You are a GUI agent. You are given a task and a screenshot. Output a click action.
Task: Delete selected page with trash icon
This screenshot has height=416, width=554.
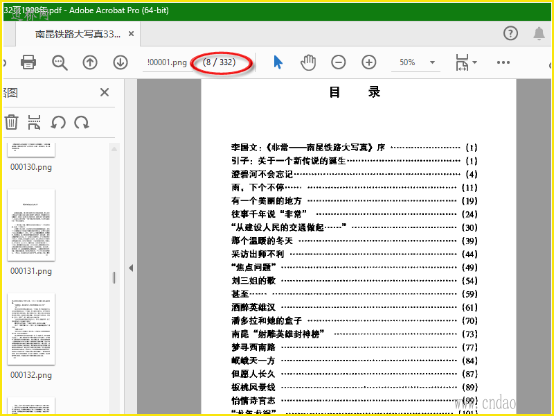[x=11, y=122]
